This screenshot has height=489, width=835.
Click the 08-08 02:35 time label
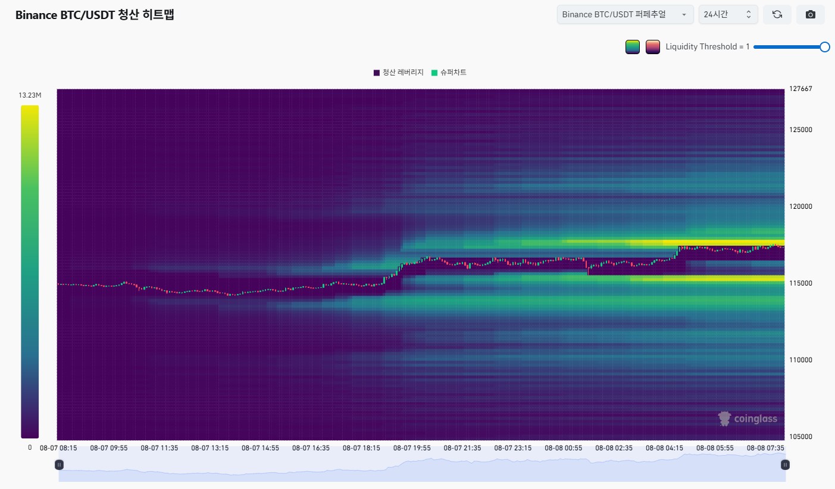point(614,448)
